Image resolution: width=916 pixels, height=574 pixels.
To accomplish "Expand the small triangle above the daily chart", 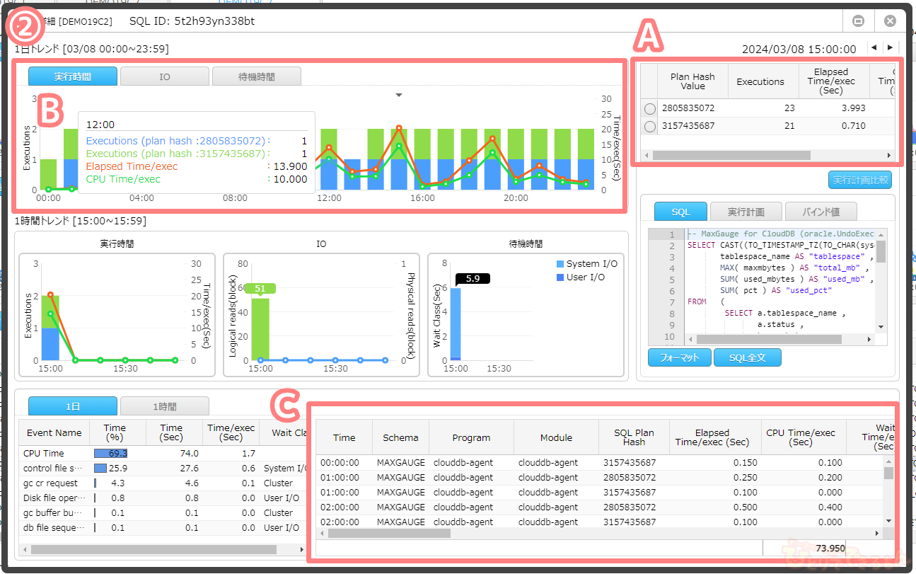I will pyautogui.click(x=399, y=95).
